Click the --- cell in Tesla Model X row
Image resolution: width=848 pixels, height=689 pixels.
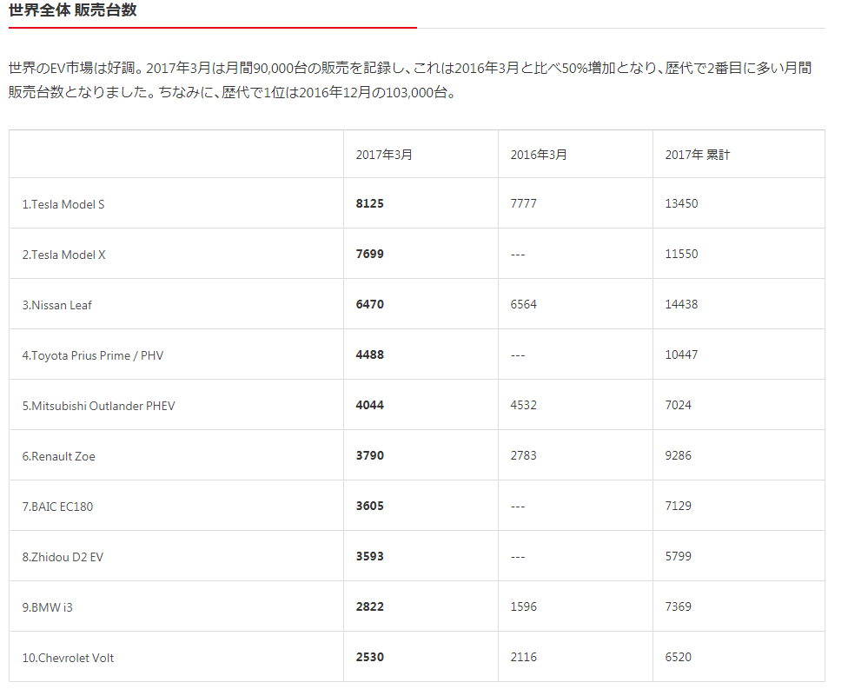click(518, 255)
